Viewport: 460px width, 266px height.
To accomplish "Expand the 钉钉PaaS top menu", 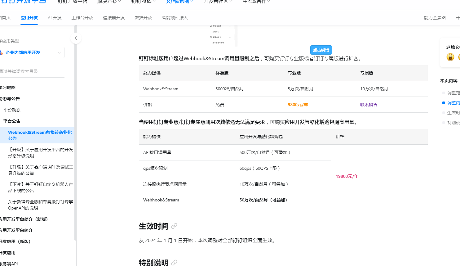I will [x=144, y=2].
